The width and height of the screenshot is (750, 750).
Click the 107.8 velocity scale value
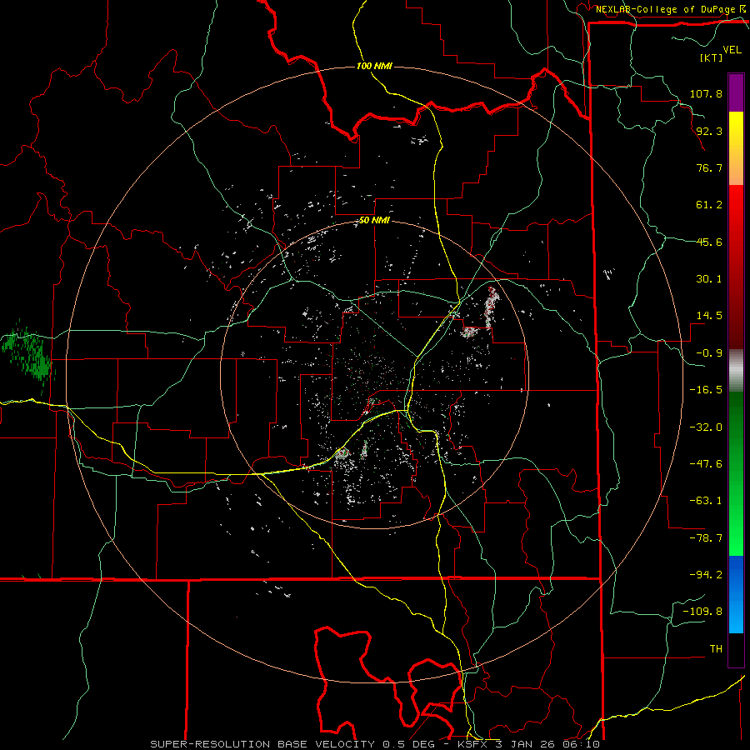point(706,93)
